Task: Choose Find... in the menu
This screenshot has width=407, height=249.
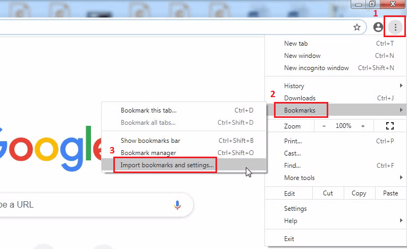Action: tap(336, 166)
